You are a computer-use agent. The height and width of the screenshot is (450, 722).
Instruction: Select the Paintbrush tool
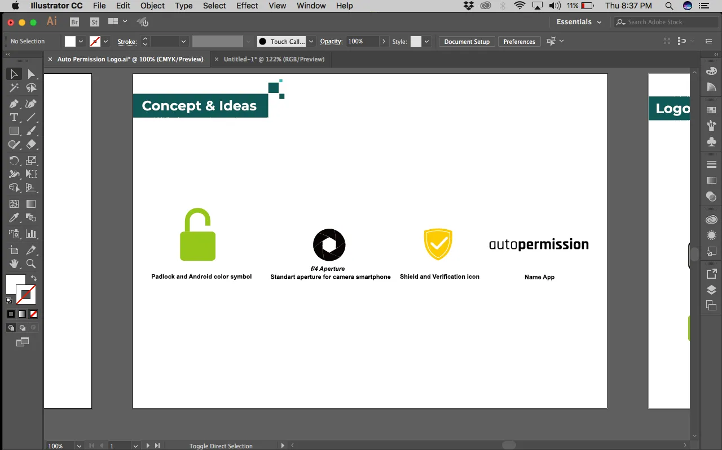[x=32, y=131]
